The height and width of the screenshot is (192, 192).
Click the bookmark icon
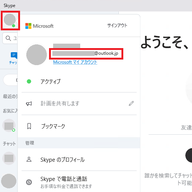[x=29, y=126]
